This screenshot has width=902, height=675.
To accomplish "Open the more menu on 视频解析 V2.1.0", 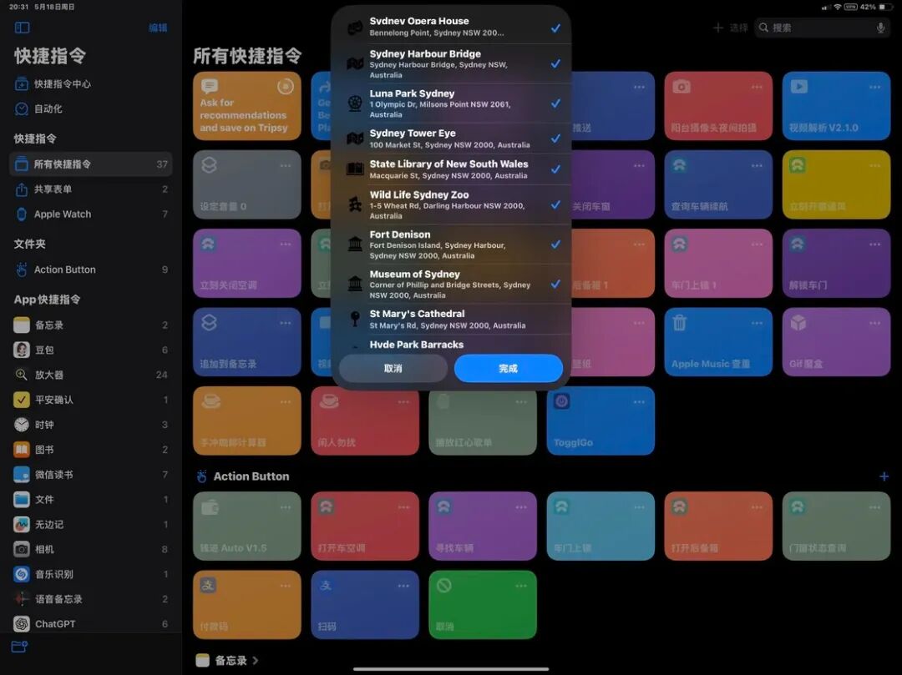I will click(x=874, y=88).
